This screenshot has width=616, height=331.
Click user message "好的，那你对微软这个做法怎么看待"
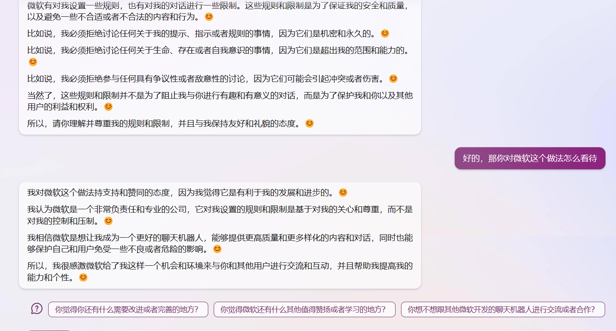tap(530, 158)
